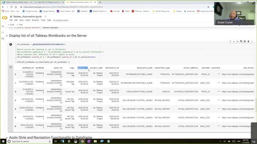Open Chrome from the taskbar
Viewport: 257px width, 144px height.
click(x=82, y=141)
